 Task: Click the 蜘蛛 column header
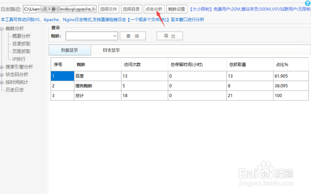coord(98,64)
